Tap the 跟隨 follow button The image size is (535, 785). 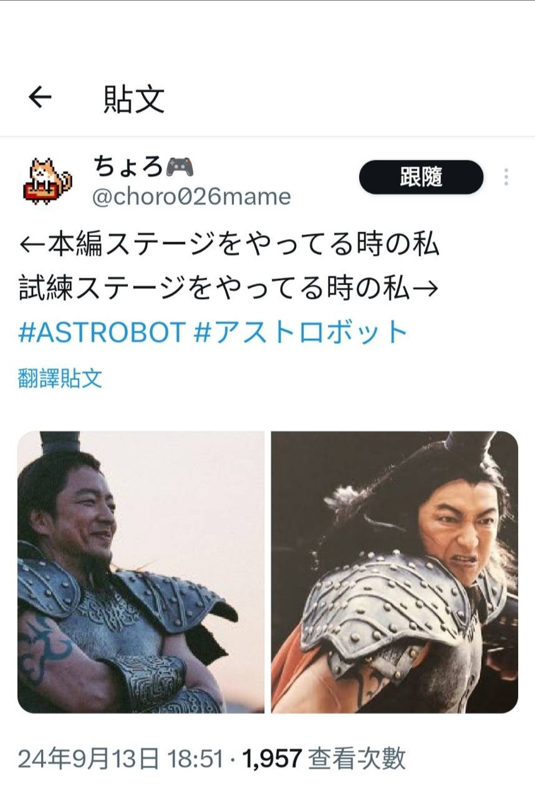(421, 178)
